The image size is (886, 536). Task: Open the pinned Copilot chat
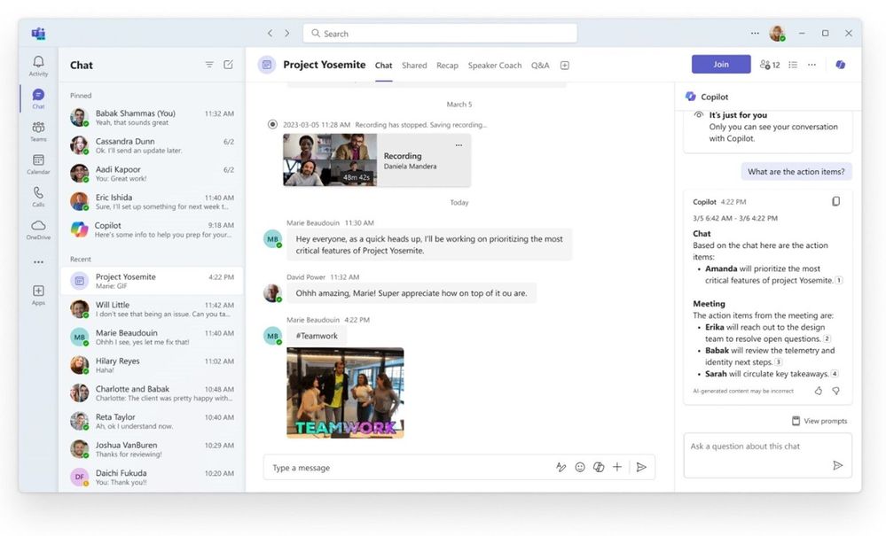click(152, 229)
